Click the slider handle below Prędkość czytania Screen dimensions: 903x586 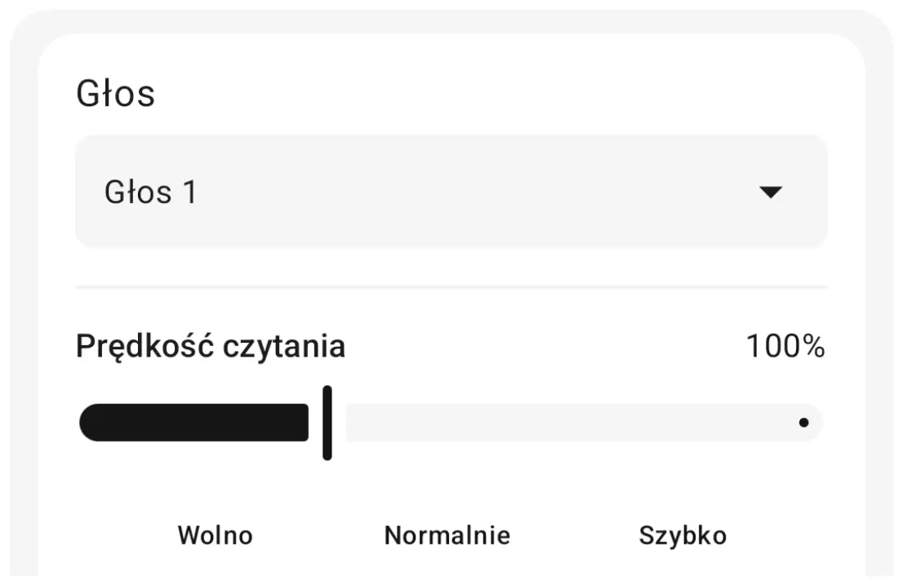tap(328, 422)
